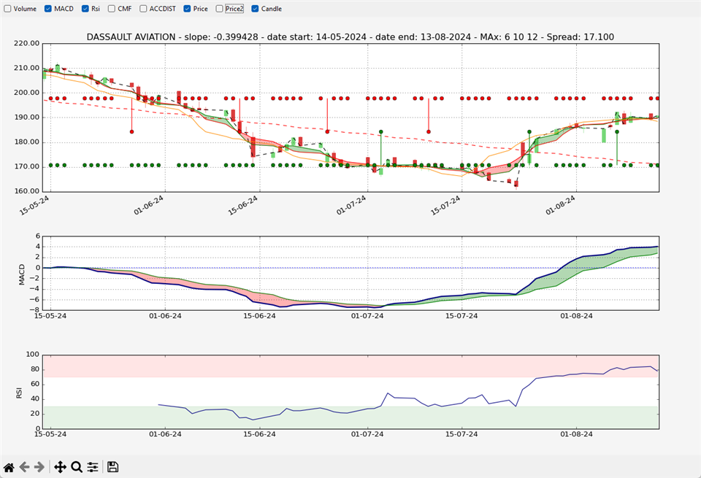
Task: Click 15-05-24 date under price chart
Action: pos(34,205)
